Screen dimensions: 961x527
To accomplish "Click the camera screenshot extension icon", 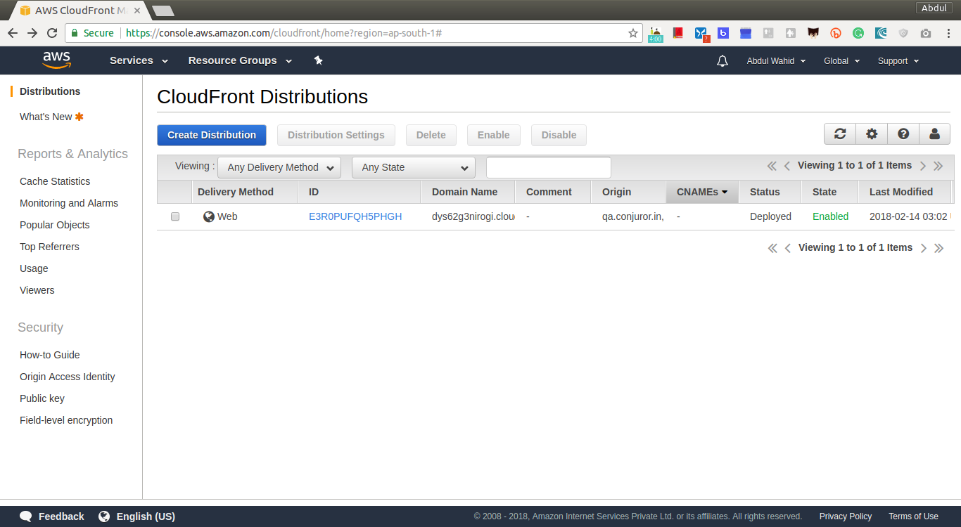I will [926, 33].
